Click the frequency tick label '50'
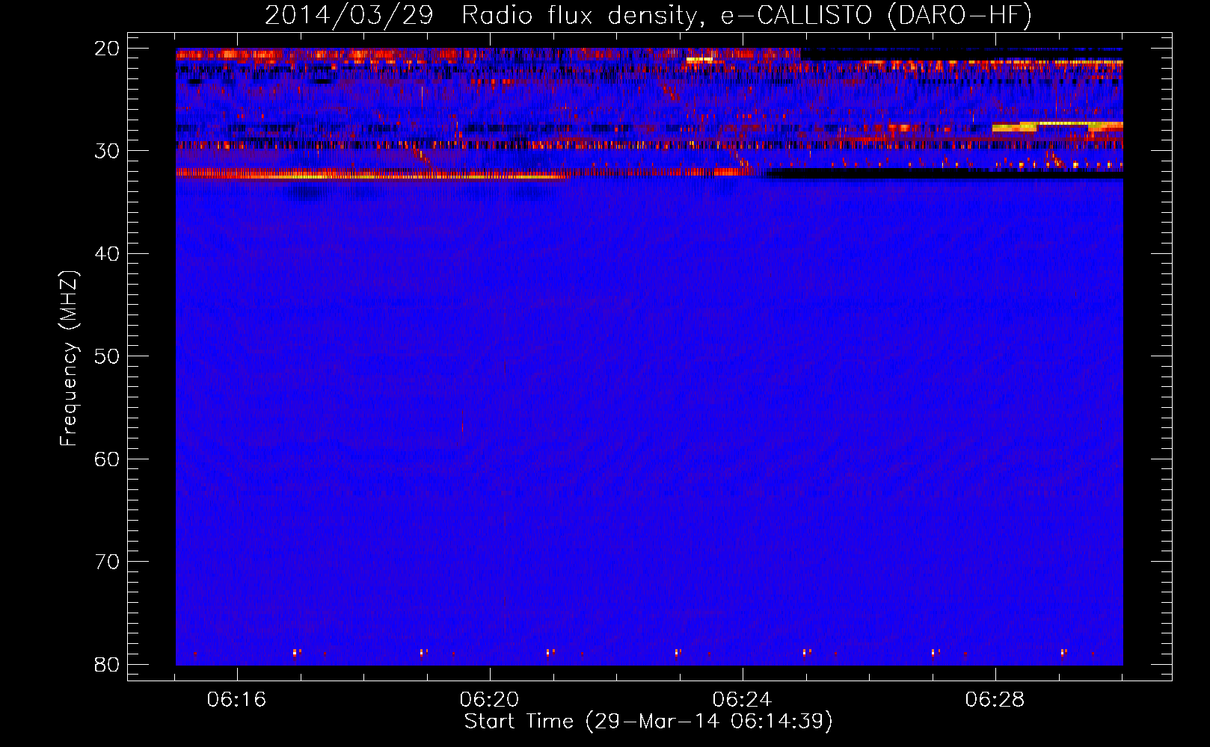 (107, 356)
